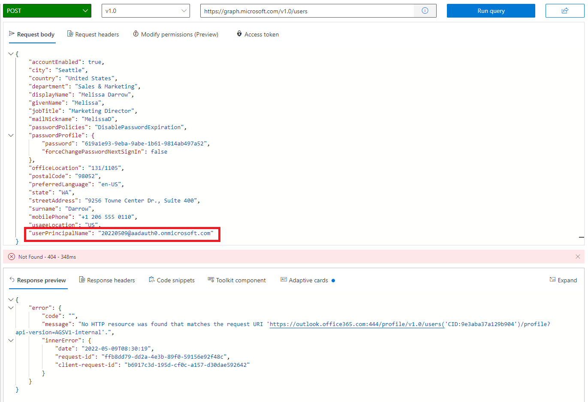The image size is (588, 402).
Task: Click the Access token lock icon
Action: coord(239,34)
